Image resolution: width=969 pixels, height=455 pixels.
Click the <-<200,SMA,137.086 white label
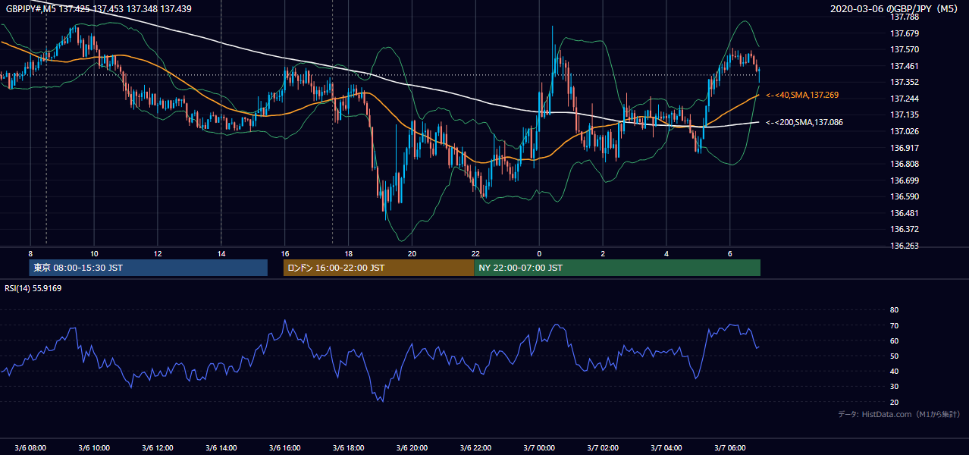click(804, 122)
